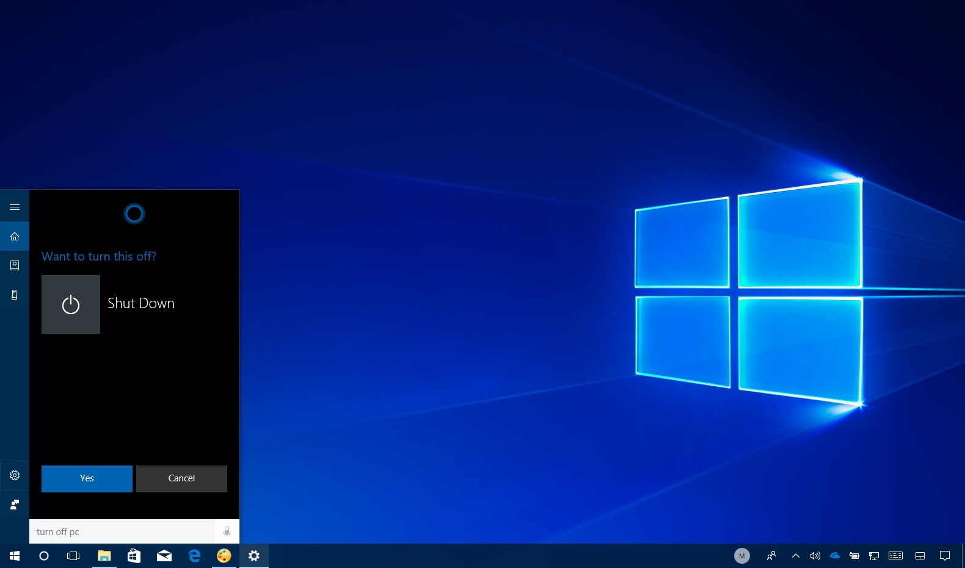Open Action Center notifications

coord(945,556)
